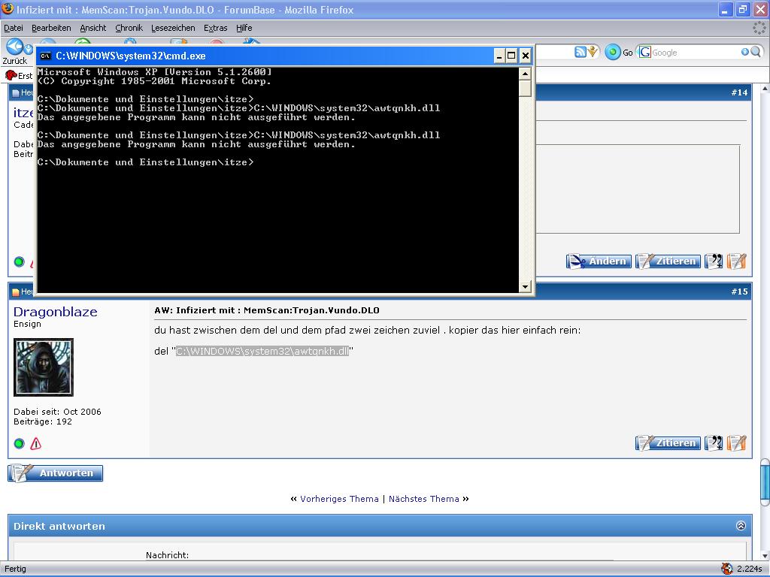Viewport: 770px width, 577px height.
Task: Open the back history dropdown arrow
Action: click(x=29, y=49)
